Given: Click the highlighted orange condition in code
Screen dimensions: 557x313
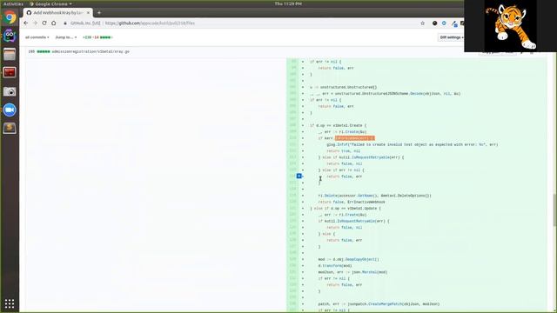Looking at the screenshot, I should pyautogui.click(x=354, y=138).
